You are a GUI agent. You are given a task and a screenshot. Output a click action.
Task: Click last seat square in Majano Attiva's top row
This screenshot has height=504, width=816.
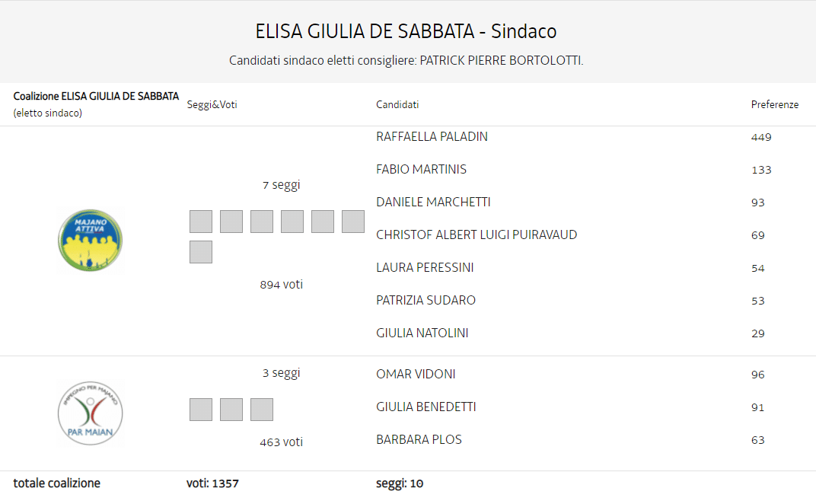tap(353, 222)
